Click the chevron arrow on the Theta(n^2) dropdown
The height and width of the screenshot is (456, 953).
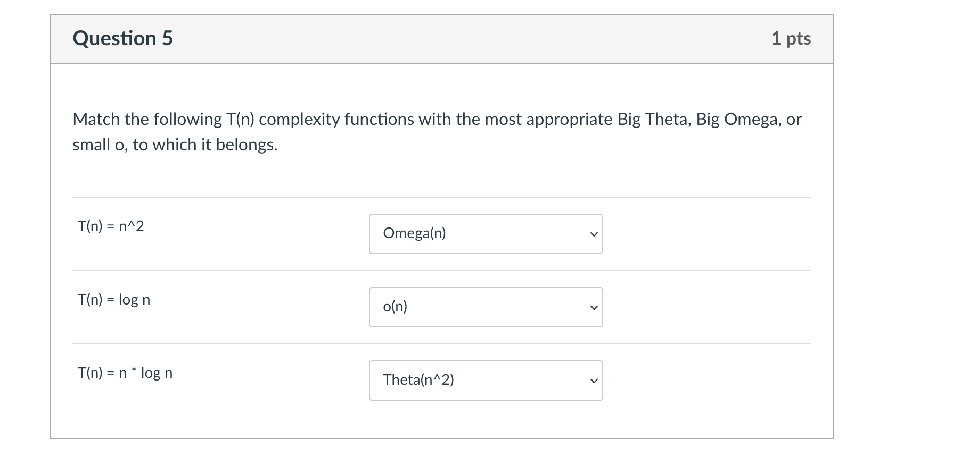coord(594,381)
